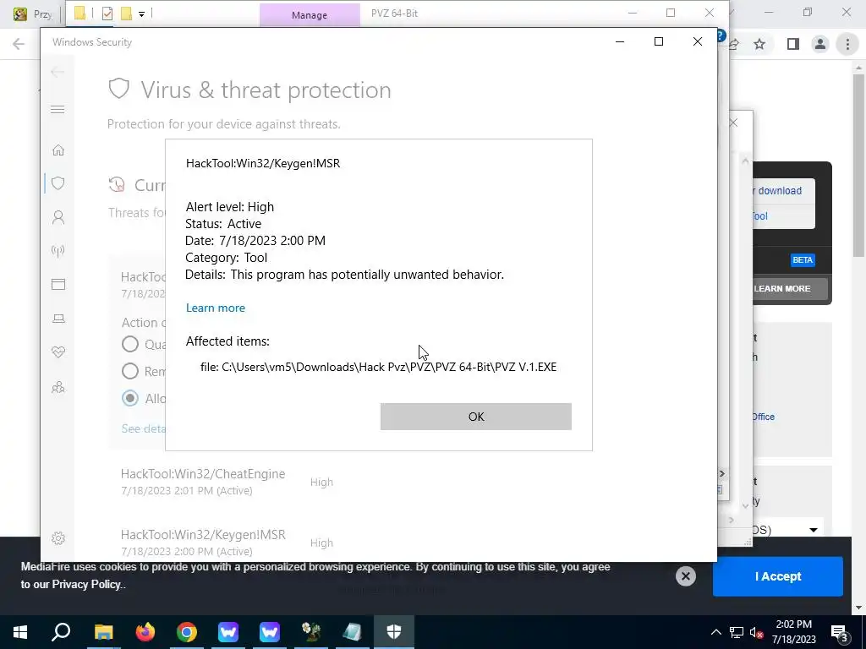Close the small panel behind Windows Security
This screenshot has width=866, height=649.
point(733,123)
